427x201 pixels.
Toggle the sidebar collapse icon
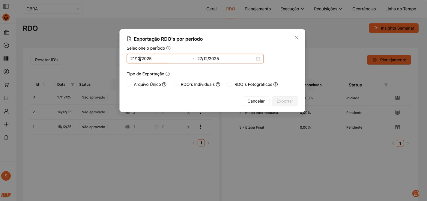(x=6, y=6)
